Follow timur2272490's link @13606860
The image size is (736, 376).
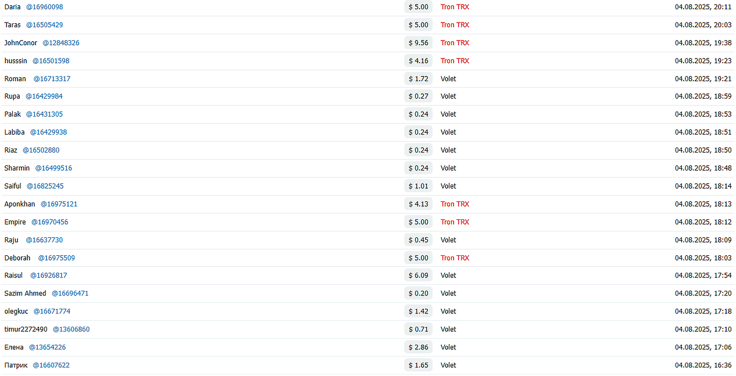point(72,330)
